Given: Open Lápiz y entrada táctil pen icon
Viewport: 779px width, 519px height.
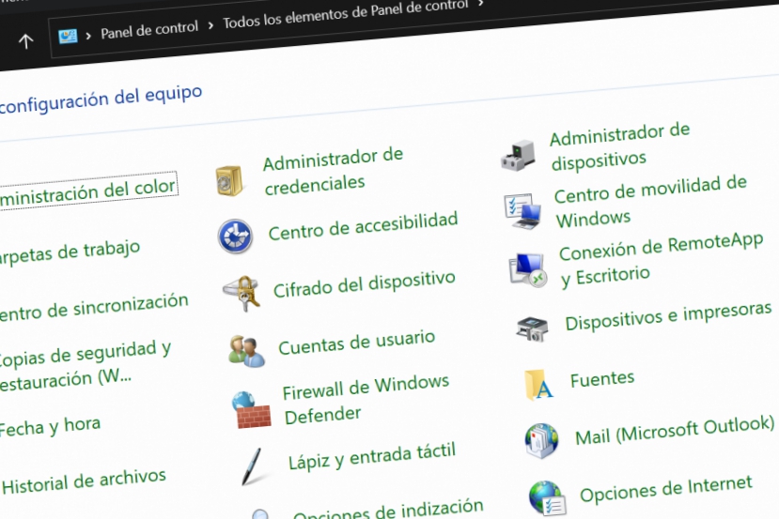Looking at the screenshot, I should pyautogui.click(x=254, y=465).
